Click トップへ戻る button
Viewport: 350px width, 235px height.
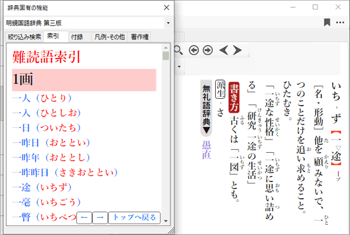(134, 218)
